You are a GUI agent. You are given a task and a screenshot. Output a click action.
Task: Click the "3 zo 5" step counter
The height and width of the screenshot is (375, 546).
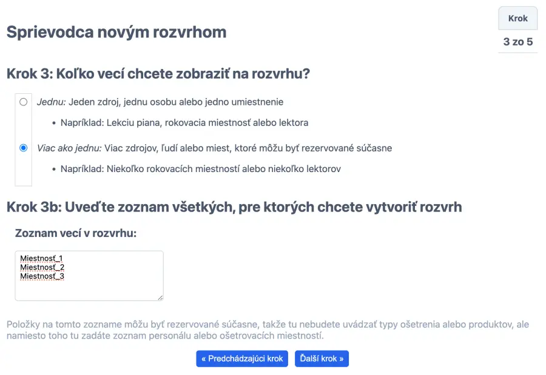[x=517, y=42]
